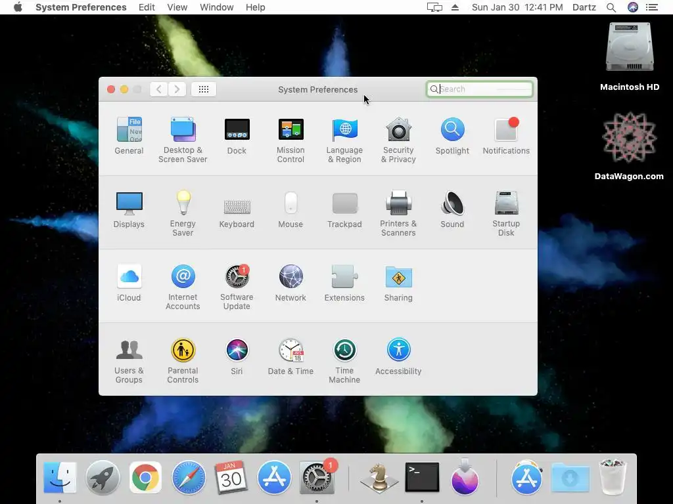Click the Applications stack beside Downloads in Dock
Image resolution: width=673 pixels, height=504 pixels.
(x=526, y=477)
